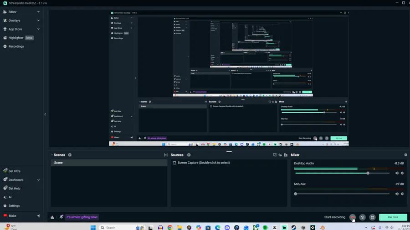Open Mixer settings via the gear icon

(405, 155)
